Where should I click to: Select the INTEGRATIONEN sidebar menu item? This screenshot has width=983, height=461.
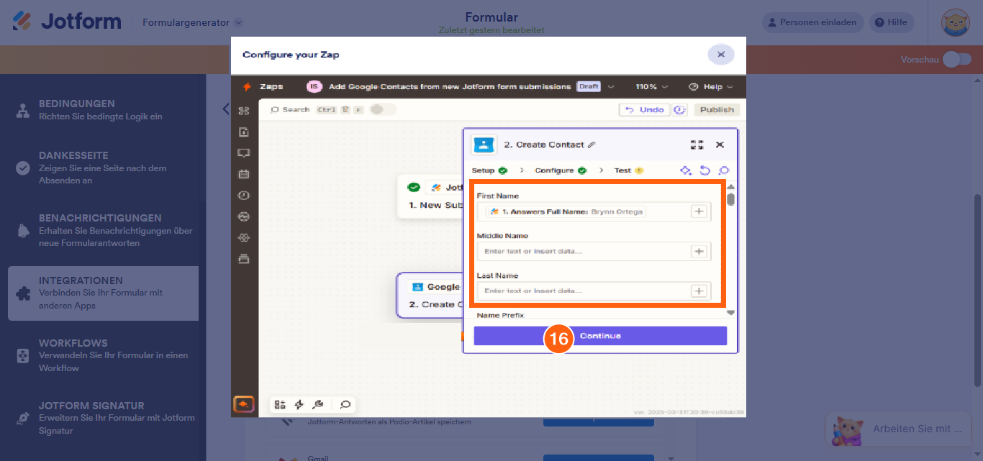tap(103, 293)
